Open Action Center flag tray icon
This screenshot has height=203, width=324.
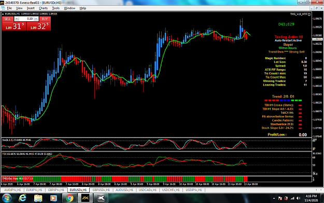click(x=280, y=198)
